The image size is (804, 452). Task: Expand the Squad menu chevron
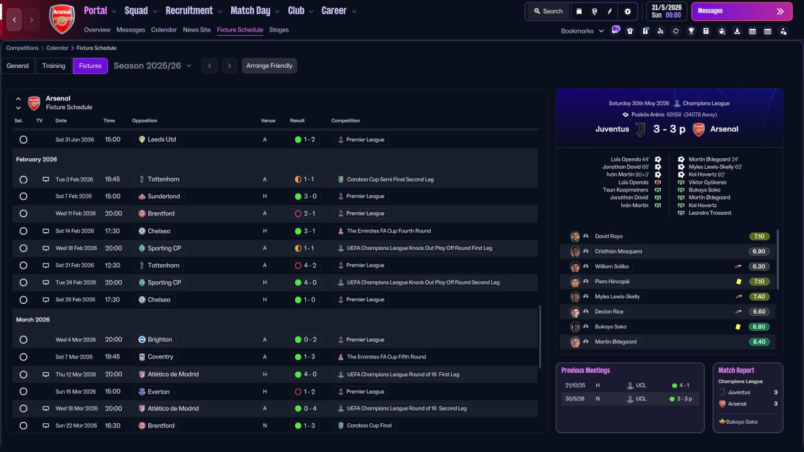click(x=155, y=11)
